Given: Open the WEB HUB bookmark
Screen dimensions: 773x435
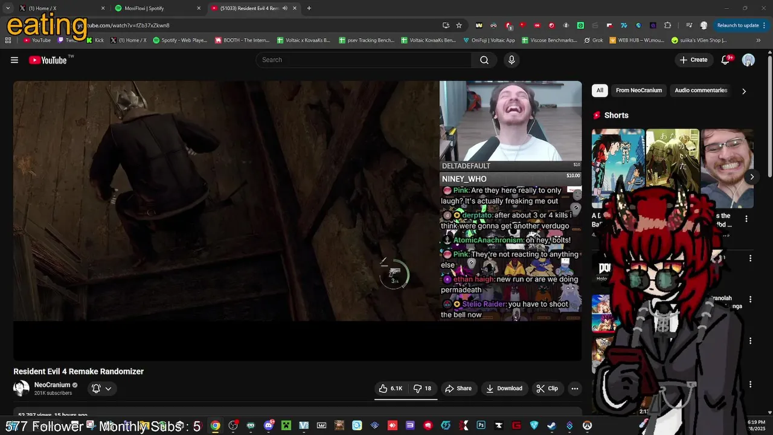Looking at the screenshot, I should 637,40.
